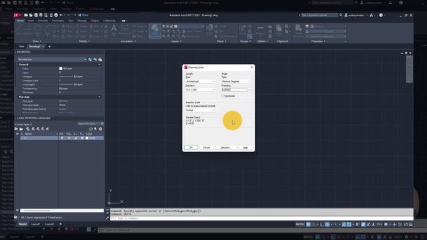Click Cancel in Drawing Units dialog

pyautogui.click(x=206, y=147)
